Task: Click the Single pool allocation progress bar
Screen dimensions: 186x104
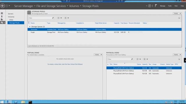Action: pos(135,32)
